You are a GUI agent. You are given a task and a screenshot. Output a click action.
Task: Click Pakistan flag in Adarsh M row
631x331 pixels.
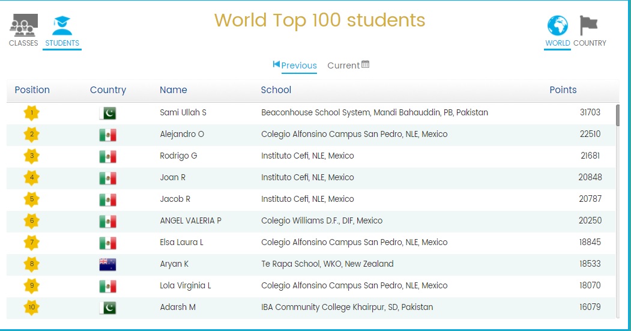click(x=108, y=308)
